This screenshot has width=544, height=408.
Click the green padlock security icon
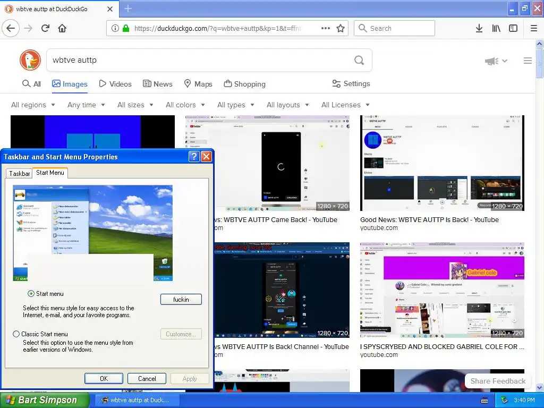click(x=125, y=28)
